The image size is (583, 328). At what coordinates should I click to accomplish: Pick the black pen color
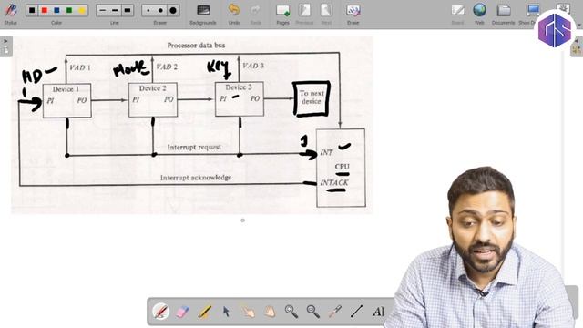(x=32, y=10)
